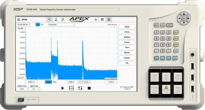Click the -149.707 bottom level field

[x=20, y=78]
